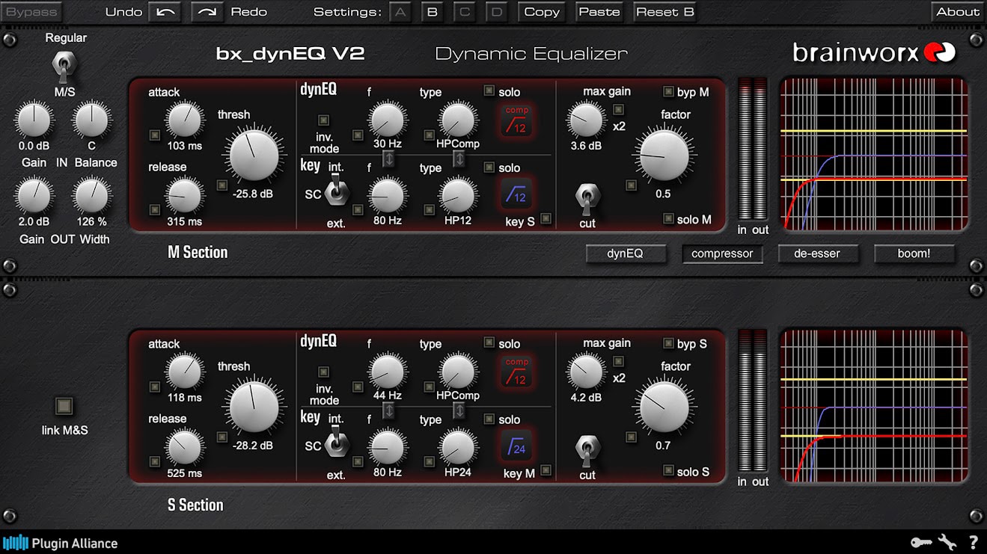Flip the SC int/ext switch in S Section
Screen dimensions: 987x554
click(x=337, y=443)
